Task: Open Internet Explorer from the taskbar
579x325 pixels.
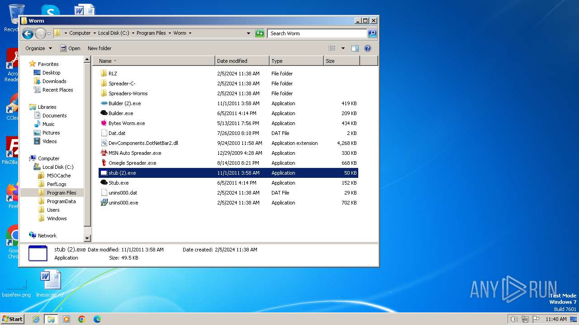Action: click(36, 319)
